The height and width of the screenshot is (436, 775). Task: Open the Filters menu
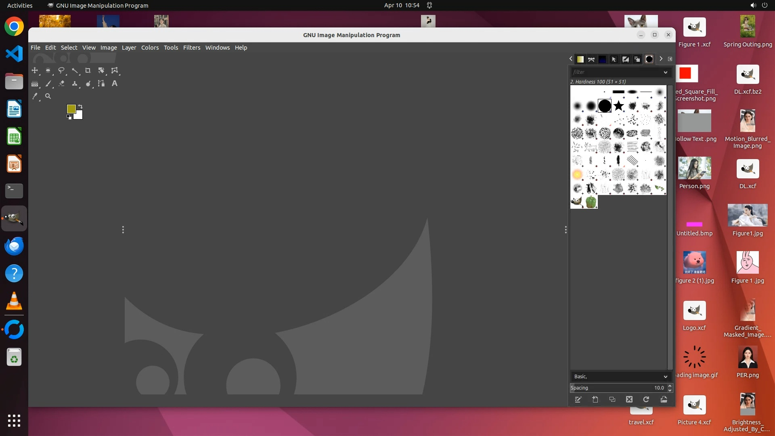coord(191,48)
